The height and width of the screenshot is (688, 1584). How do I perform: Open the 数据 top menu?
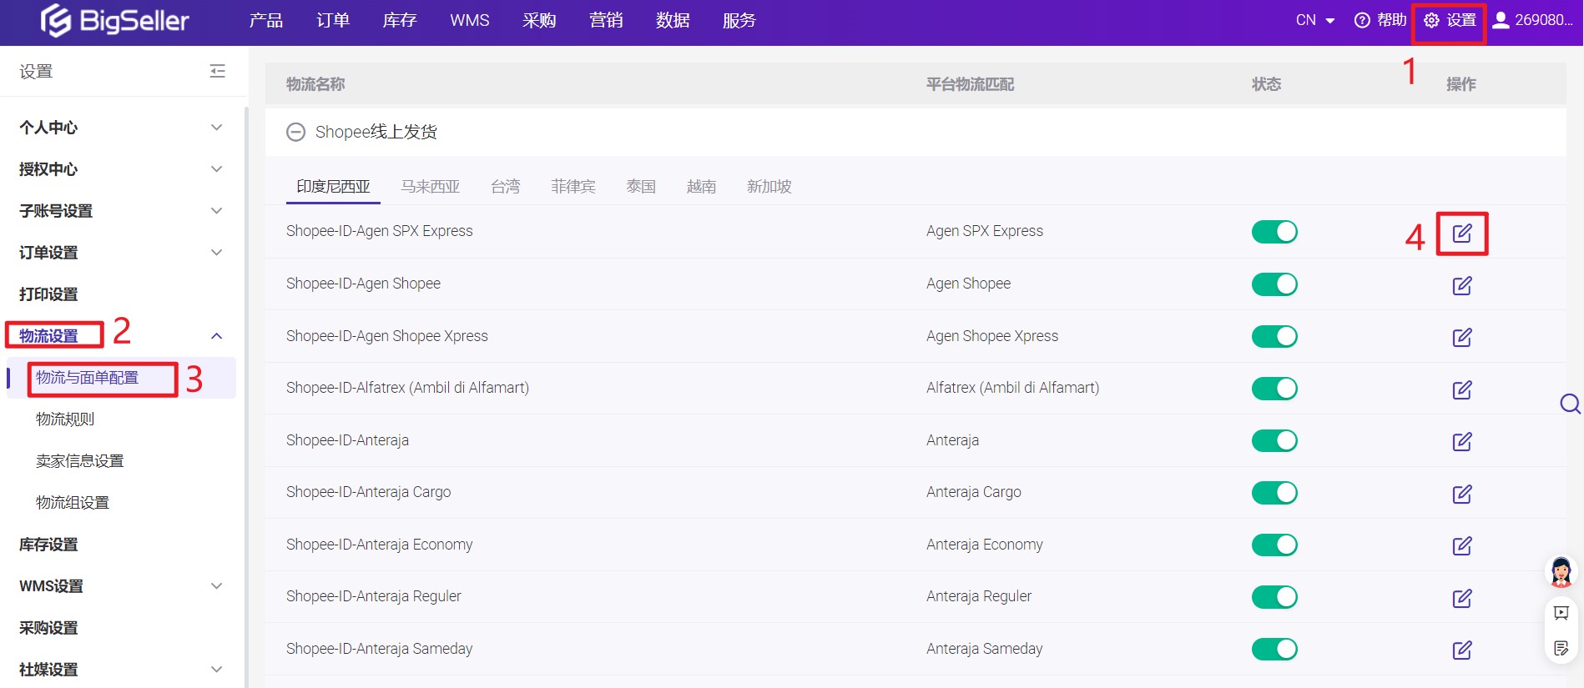673,20
